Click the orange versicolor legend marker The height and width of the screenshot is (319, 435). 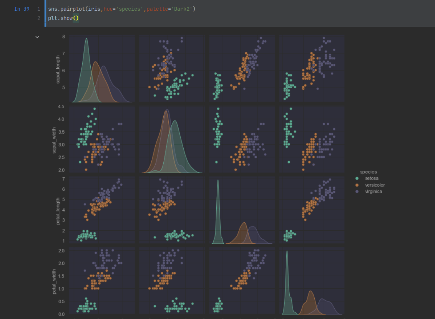[357, 185]
